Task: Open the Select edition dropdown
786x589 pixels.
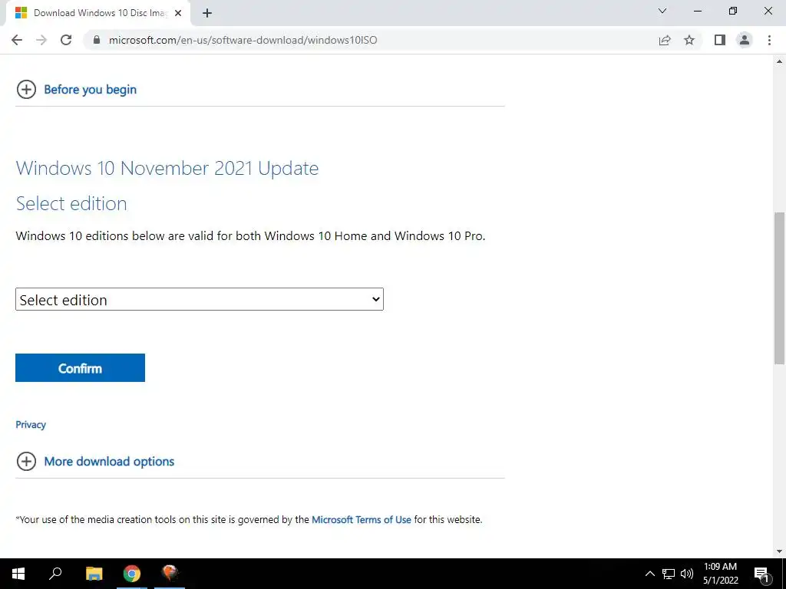Action: [x=200, y=300]
